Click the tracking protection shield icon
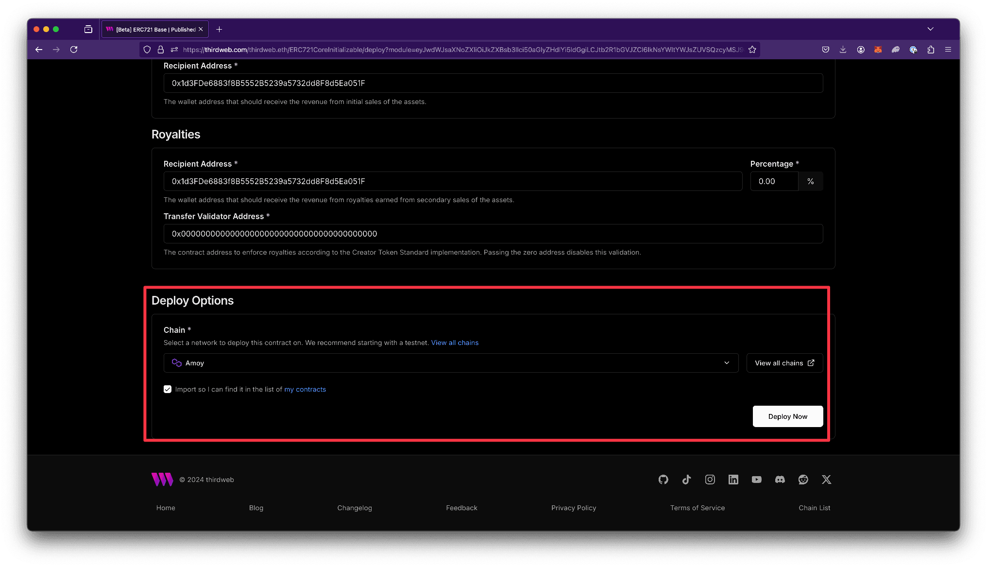This screenshot has width=987, height=567. click(x=147, y=49)
